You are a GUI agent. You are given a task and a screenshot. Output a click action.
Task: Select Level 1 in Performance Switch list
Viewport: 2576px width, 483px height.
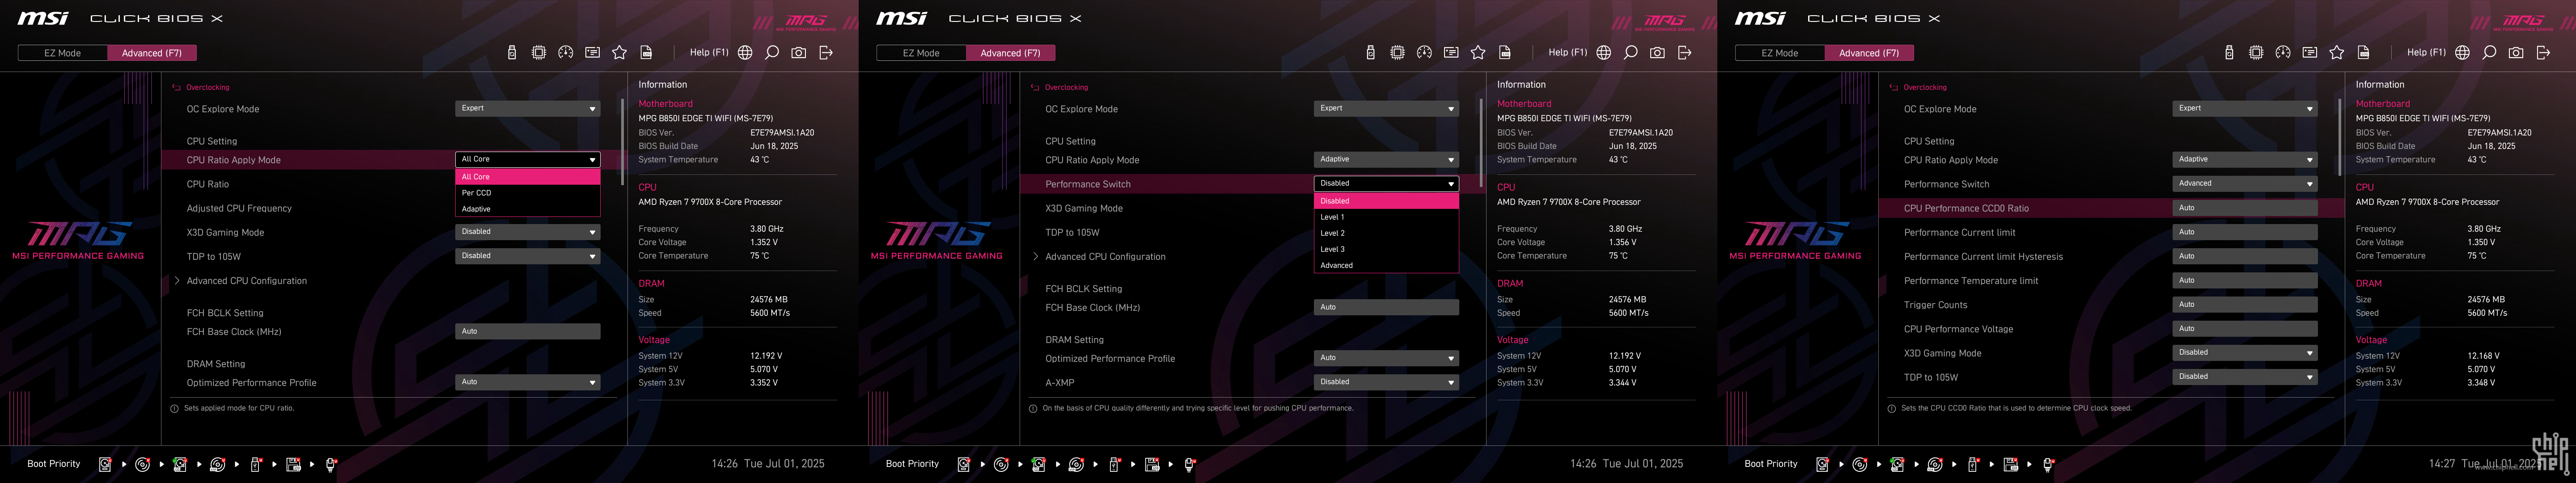[1386, 217]
